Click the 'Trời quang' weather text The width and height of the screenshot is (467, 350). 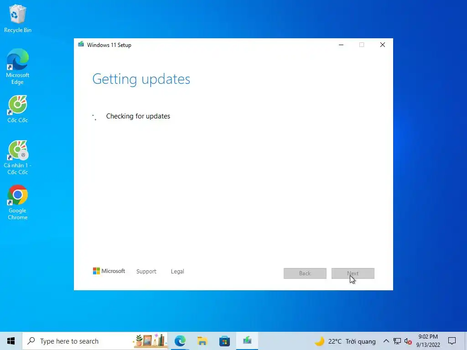click(x=361, y=341)
